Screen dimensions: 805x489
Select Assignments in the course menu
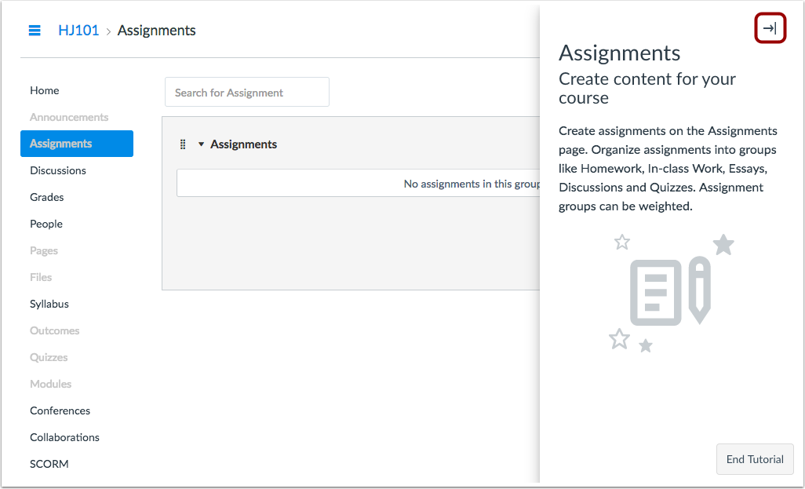tap(76, 144)
